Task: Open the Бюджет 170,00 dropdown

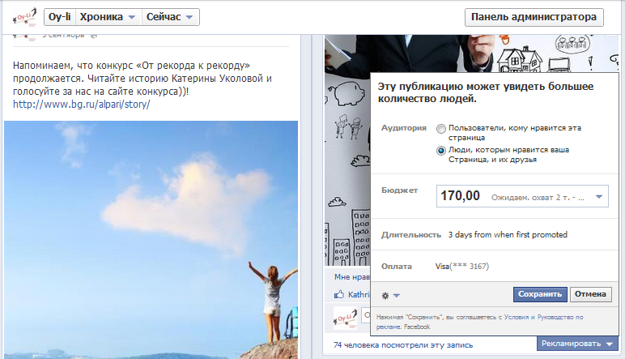Action: 522,196
